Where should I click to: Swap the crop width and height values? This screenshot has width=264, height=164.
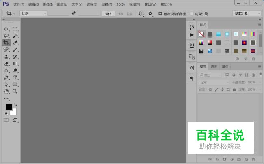[74, 13]
